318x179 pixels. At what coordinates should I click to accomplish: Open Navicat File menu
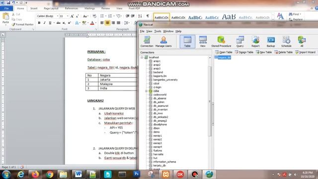click(x=142, y=31)
